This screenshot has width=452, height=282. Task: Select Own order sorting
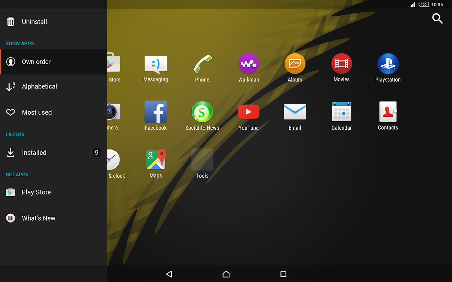54,62
